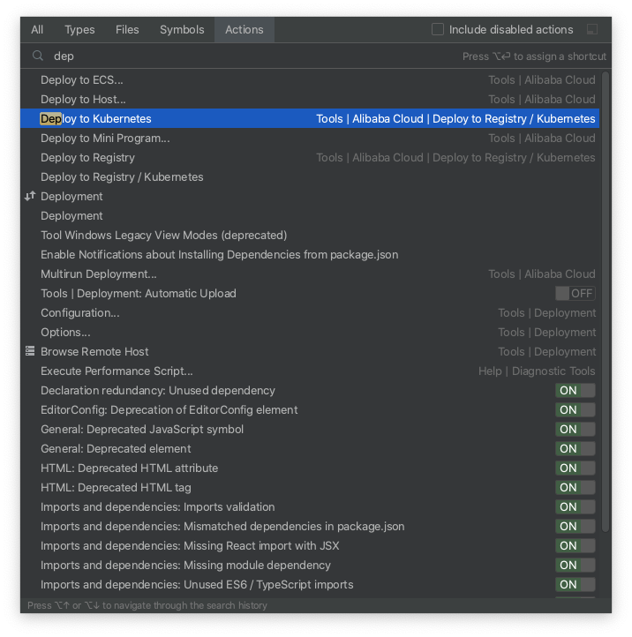This screenshot has width=632, height=637.
Task: Open the Symbols tab
Action: tap(182, 29)
